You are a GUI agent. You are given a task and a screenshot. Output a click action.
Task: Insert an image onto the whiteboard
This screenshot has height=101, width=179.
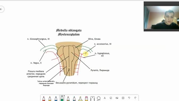117,98
